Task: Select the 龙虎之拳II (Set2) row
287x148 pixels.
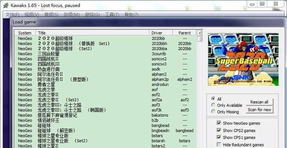Action: (105, 100)
